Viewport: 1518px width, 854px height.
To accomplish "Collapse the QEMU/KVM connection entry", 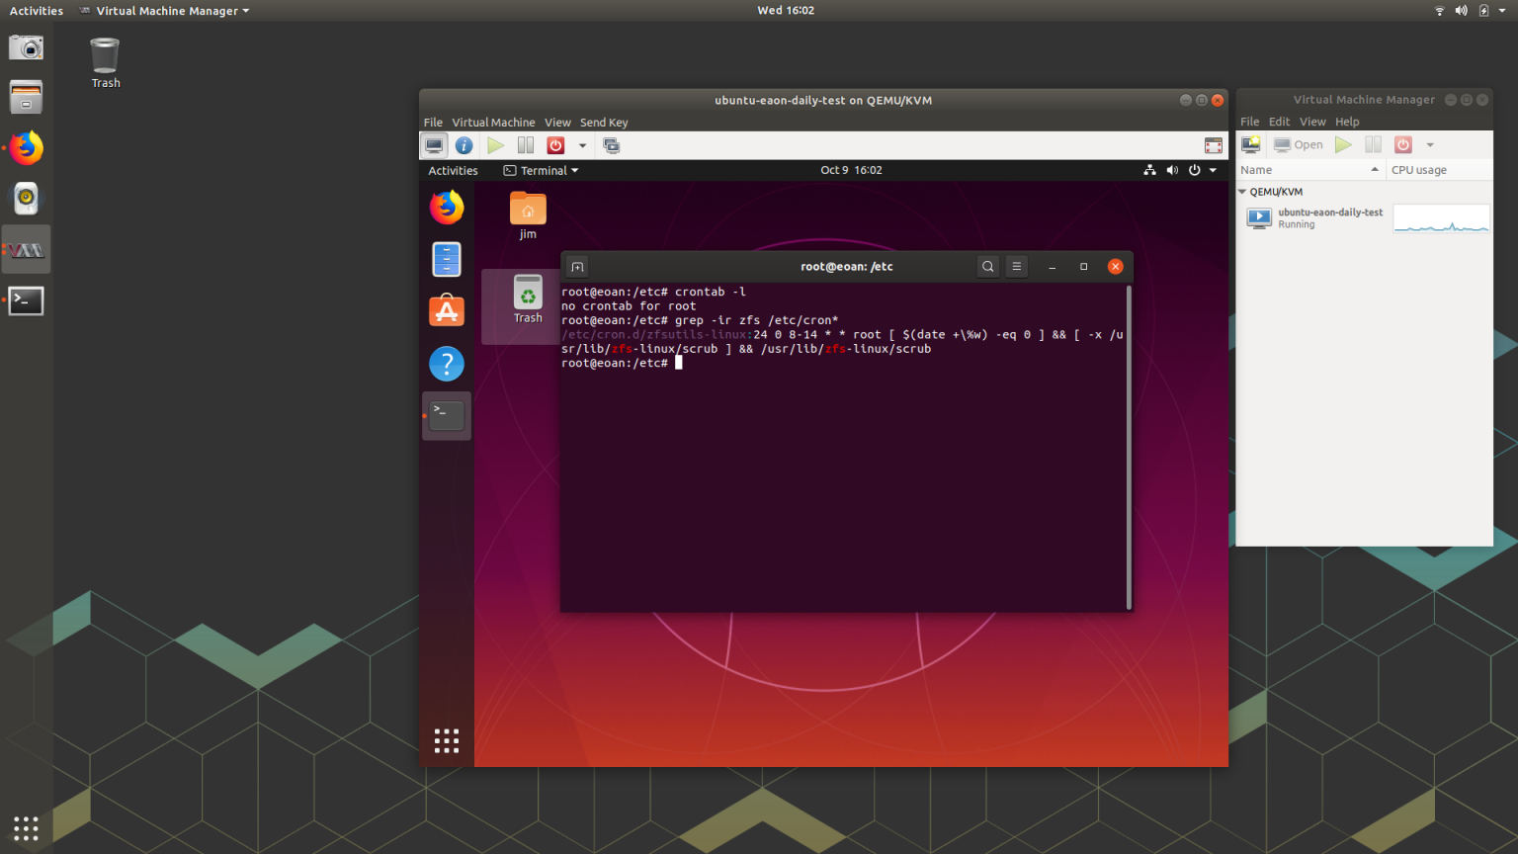I will tap(1243, 191).
